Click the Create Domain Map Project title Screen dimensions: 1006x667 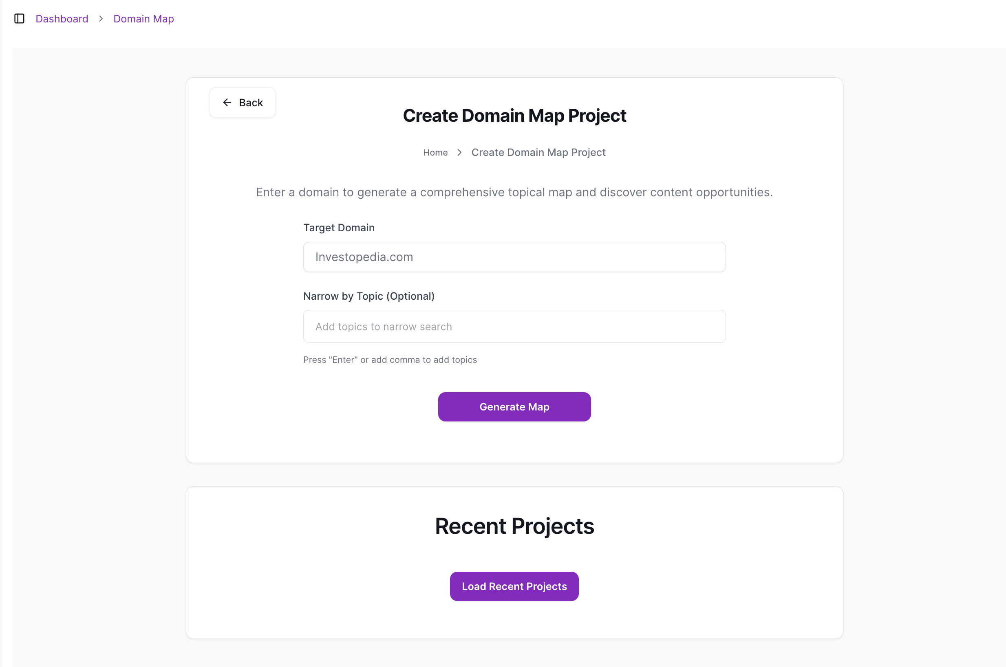point(514,115)
